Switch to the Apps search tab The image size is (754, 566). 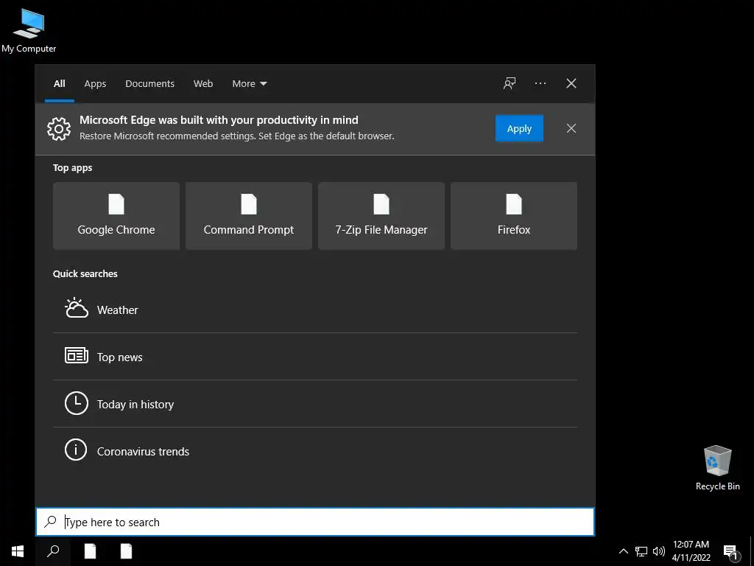pyautogui.click(x=95, y=83)
